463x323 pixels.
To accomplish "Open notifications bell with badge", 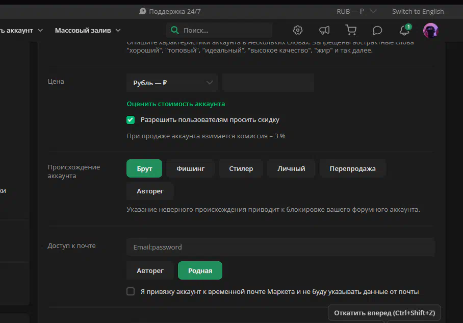I will [x=404, y=30].
